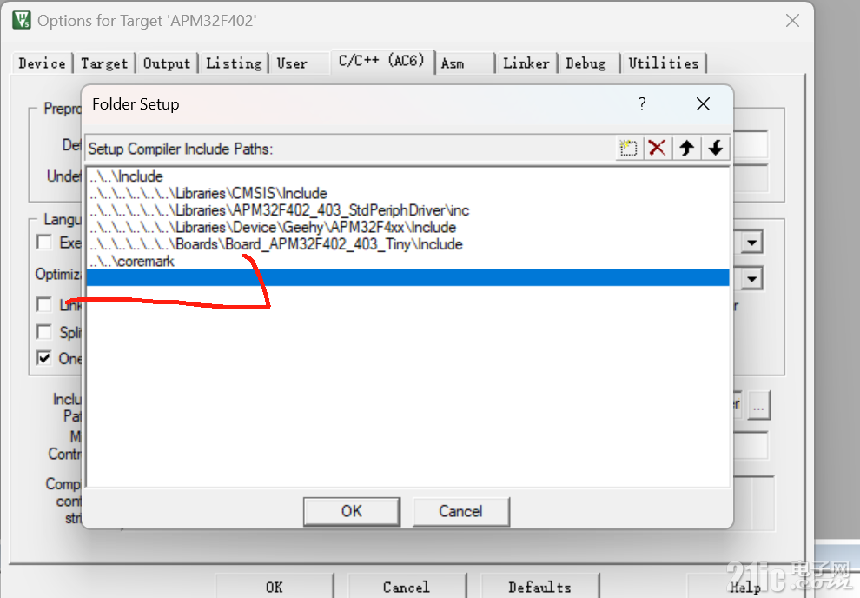860x598 pixels.
Task: Move selected path down with arrow icon
Action: pyautogui.click(x=716, y=148)
